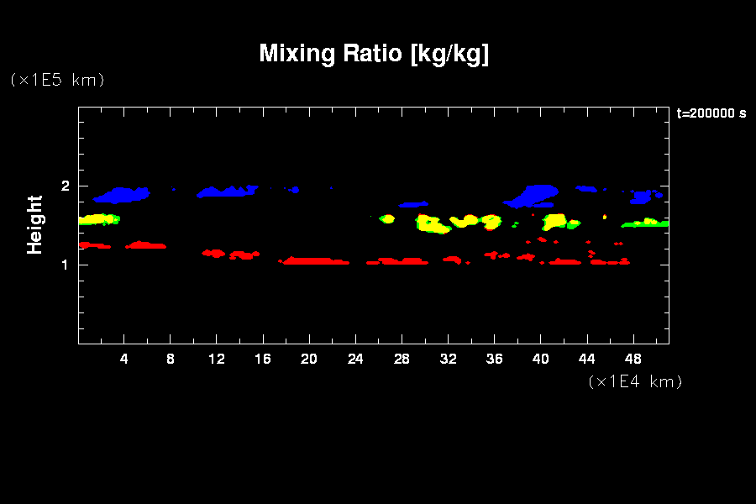Select the yellow blob above x=30
The image size is (756, 504).
432,223
